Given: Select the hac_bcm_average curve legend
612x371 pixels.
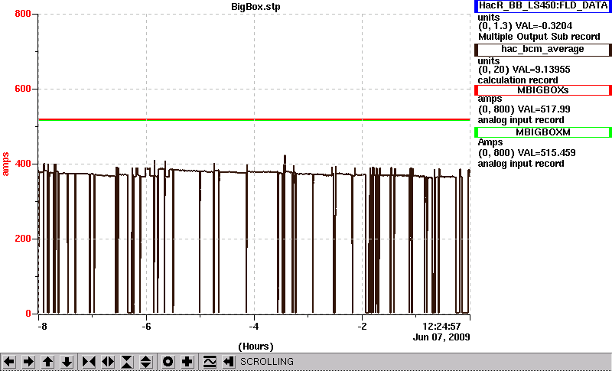Looking at the screenshot, I should [x=543, y=50].
